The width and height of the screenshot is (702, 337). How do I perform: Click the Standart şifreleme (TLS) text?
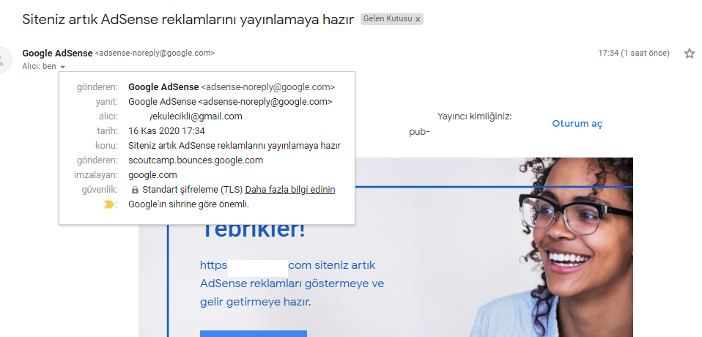193,190
